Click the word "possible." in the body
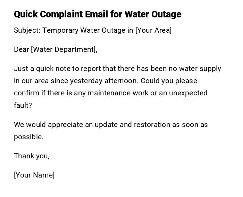This screenshot has width=243, height=197. (28, 137)
